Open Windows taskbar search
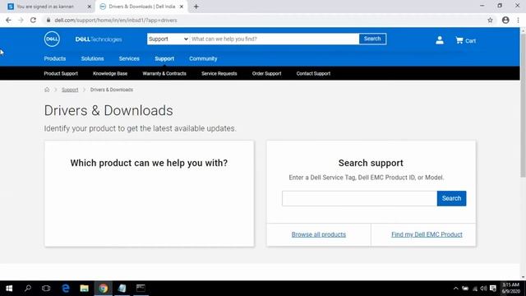 point(28,289)
